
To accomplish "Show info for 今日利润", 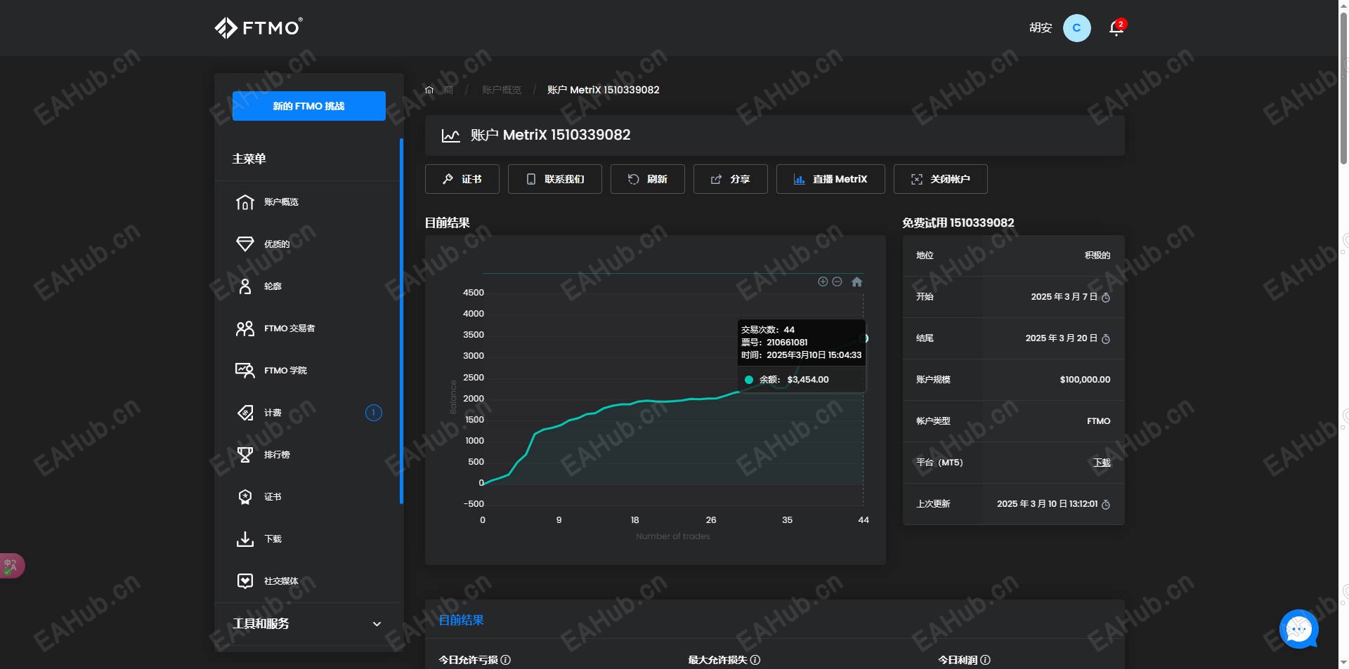I will [985, 660].
